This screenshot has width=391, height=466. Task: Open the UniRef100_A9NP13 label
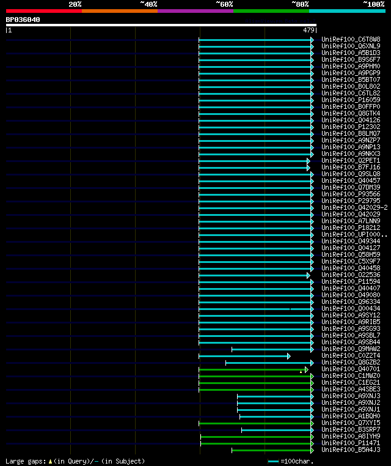[x=351, y=147]
